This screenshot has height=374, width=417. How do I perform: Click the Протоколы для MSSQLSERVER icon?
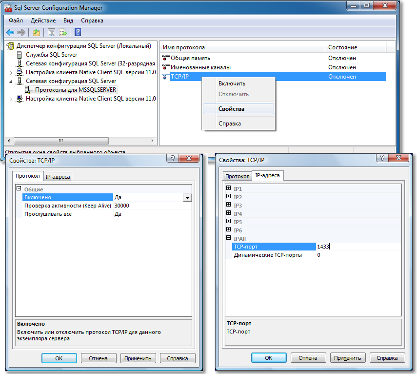point(29,90)
